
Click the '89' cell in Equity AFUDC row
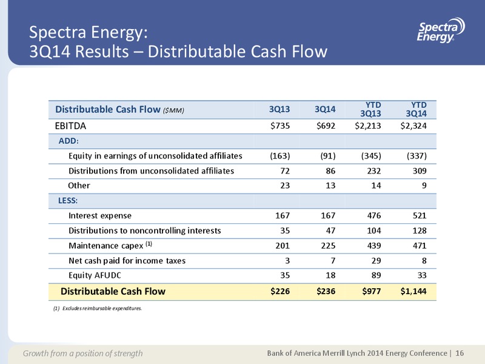pos(376,275)
